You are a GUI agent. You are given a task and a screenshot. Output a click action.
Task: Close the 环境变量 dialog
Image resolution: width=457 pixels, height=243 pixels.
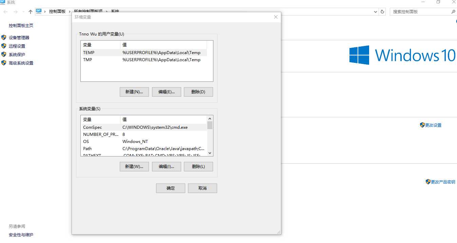coord(275,17)
